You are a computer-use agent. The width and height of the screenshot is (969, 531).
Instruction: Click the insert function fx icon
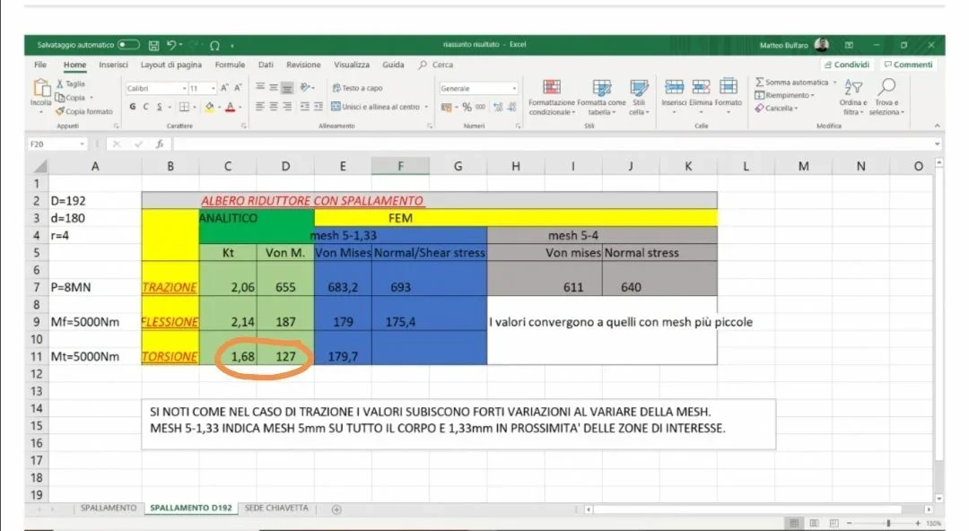[x=160, y=144]
